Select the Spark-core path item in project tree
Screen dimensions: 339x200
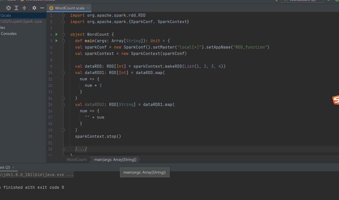(23, 21)
